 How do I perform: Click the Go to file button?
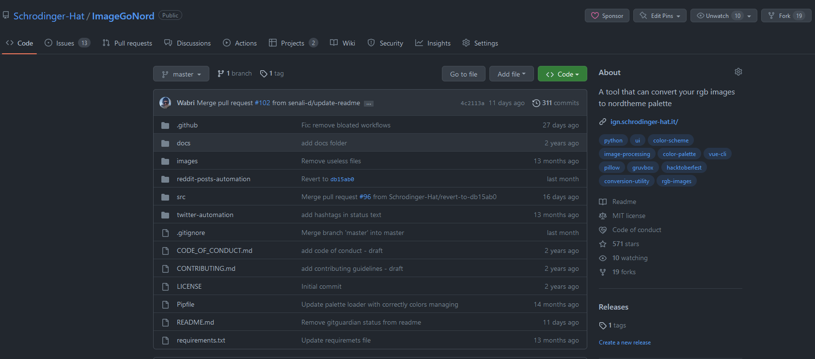[464, 74]
